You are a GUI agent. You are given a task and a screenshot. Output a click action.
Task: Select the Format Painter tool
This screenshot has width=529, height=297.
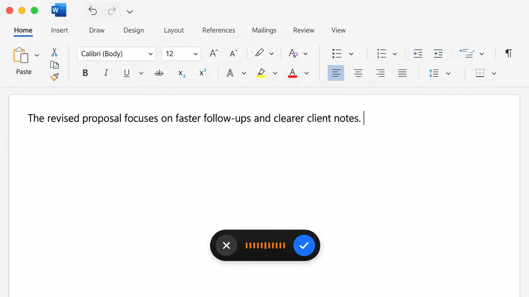point(54,77)
